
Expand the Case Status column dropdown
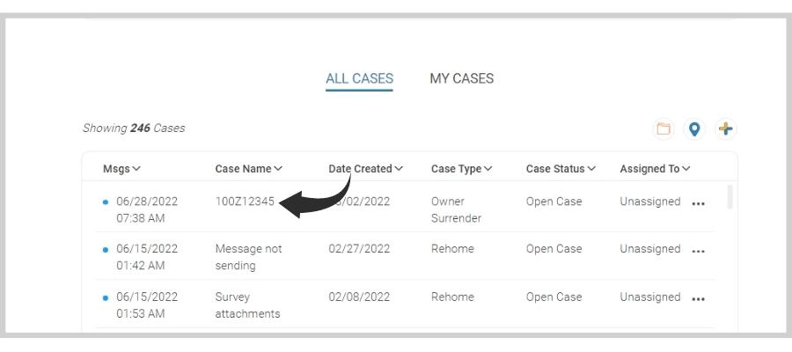(x=562, y=169)
